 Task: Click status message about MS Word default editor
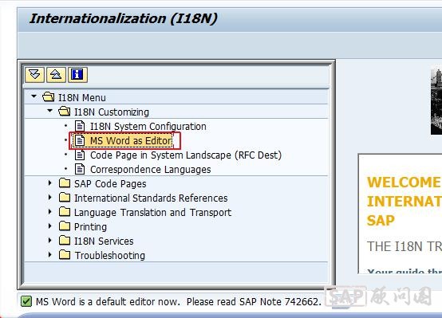(179, 302)
